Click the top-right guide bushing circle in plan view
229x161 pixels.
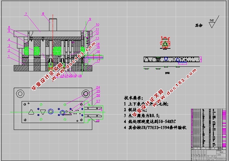pos(86,94)
